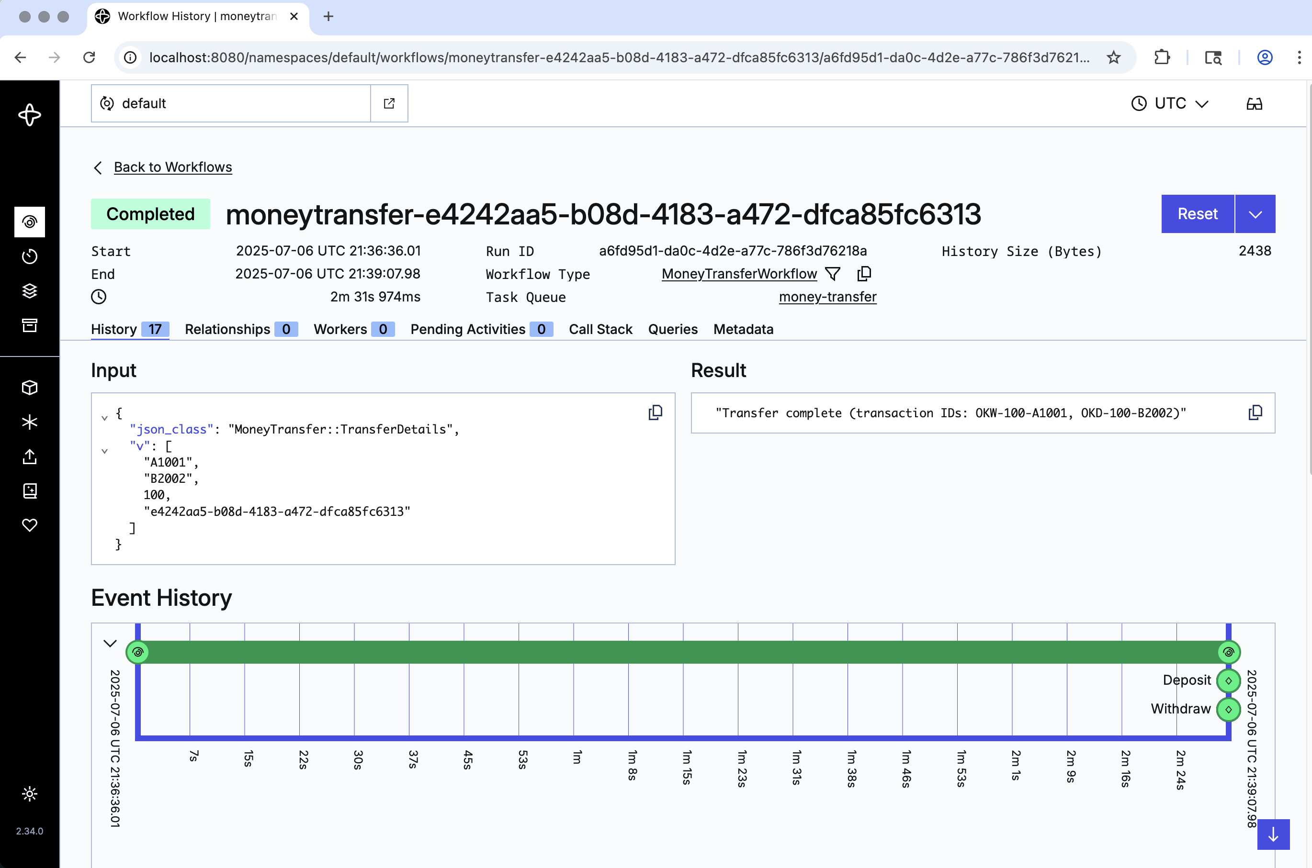Open the Workflows section in the sidebar
The width and height of the screenshot is (1312, 868).
point(29,222)
